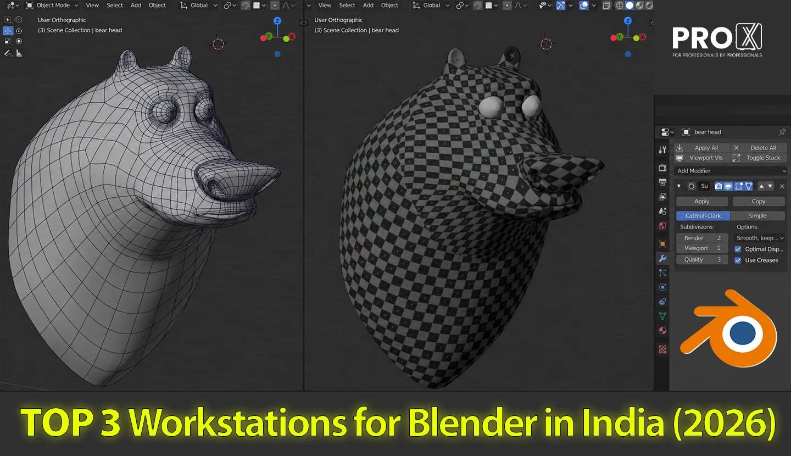The height and width of the screenshot is (456, 791).
Task: Switch right viewport to solid shading
Action: tap(630, 5)
